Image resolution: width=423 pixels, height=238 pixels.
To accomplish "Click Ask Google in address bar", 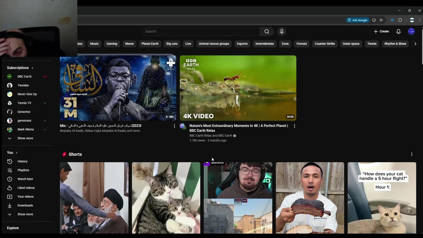I will [358, 20].
